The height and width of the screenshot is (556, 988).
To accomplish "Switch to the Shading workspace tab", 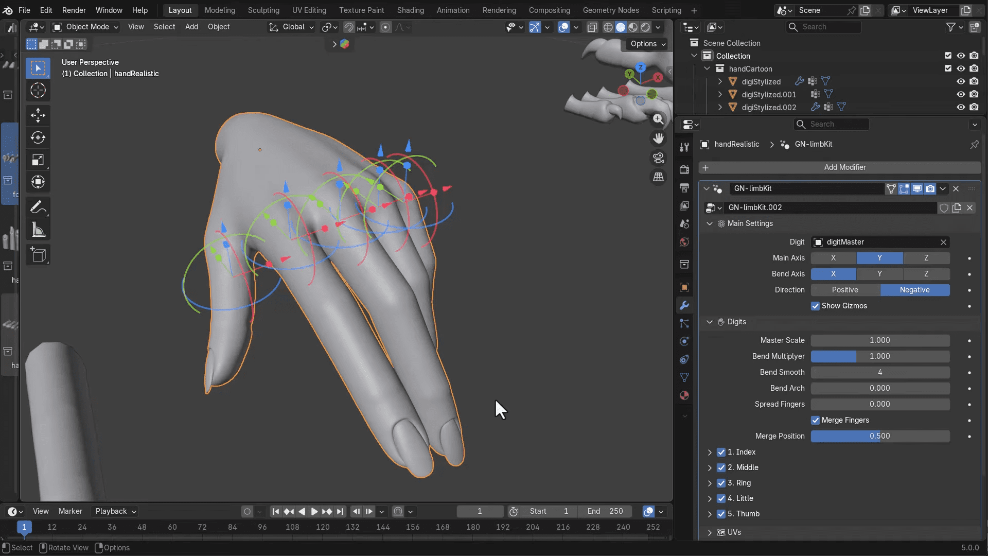I will pyautogui.click(x=410, y=10).
